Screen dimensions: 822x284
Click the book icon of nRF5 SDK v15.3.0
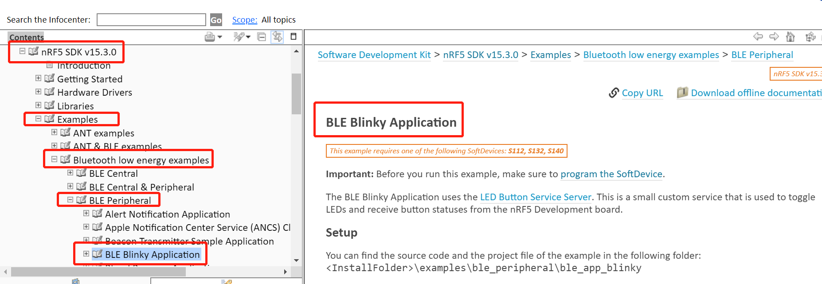tap(33, 51)
